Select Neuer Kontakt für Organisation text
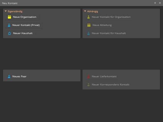 pos(111,17)
